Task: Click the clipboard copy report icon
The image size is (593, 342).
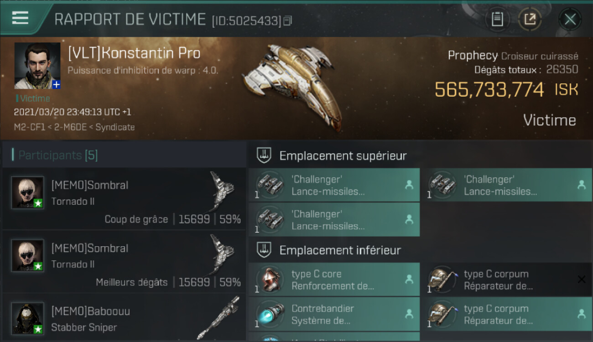Action: tap(497, 19)
